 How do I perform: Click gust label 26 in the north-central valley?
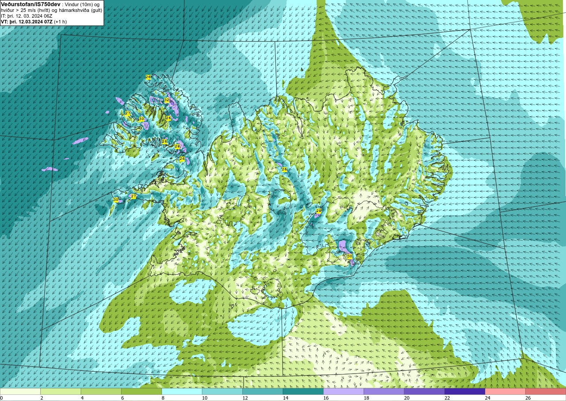[x=284, y=169]
